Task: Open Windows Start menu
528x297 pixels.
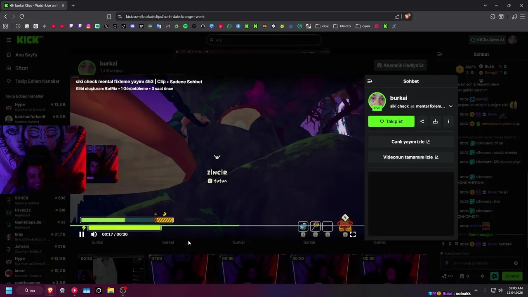Action: click(9, 290)
